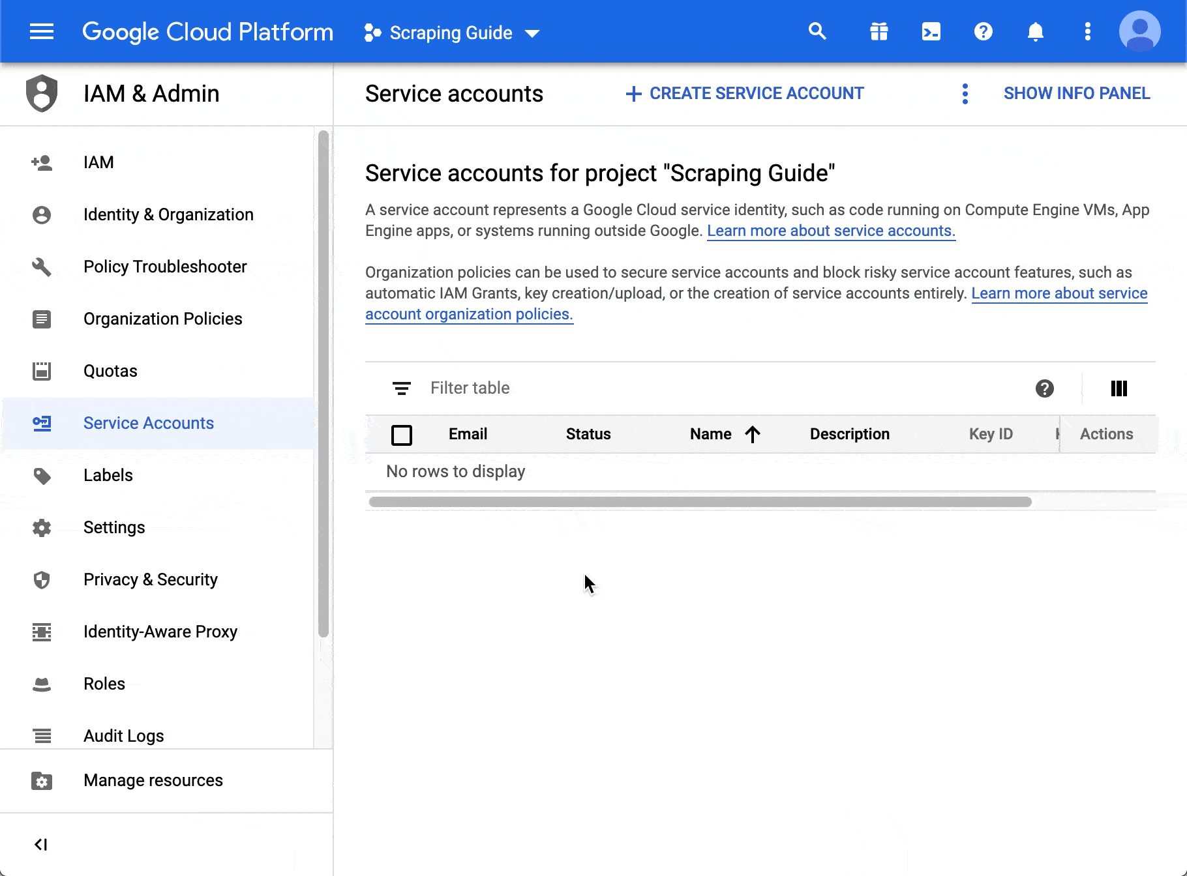This screenshot has height=876, width=1187.
Task: Open Learn more about service accounts link
Action: point(831,231)
